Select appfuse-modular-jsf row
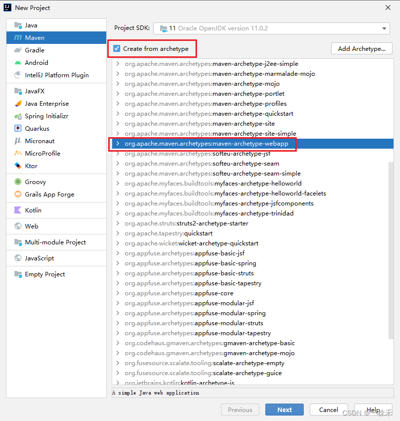 click(252, 303)
